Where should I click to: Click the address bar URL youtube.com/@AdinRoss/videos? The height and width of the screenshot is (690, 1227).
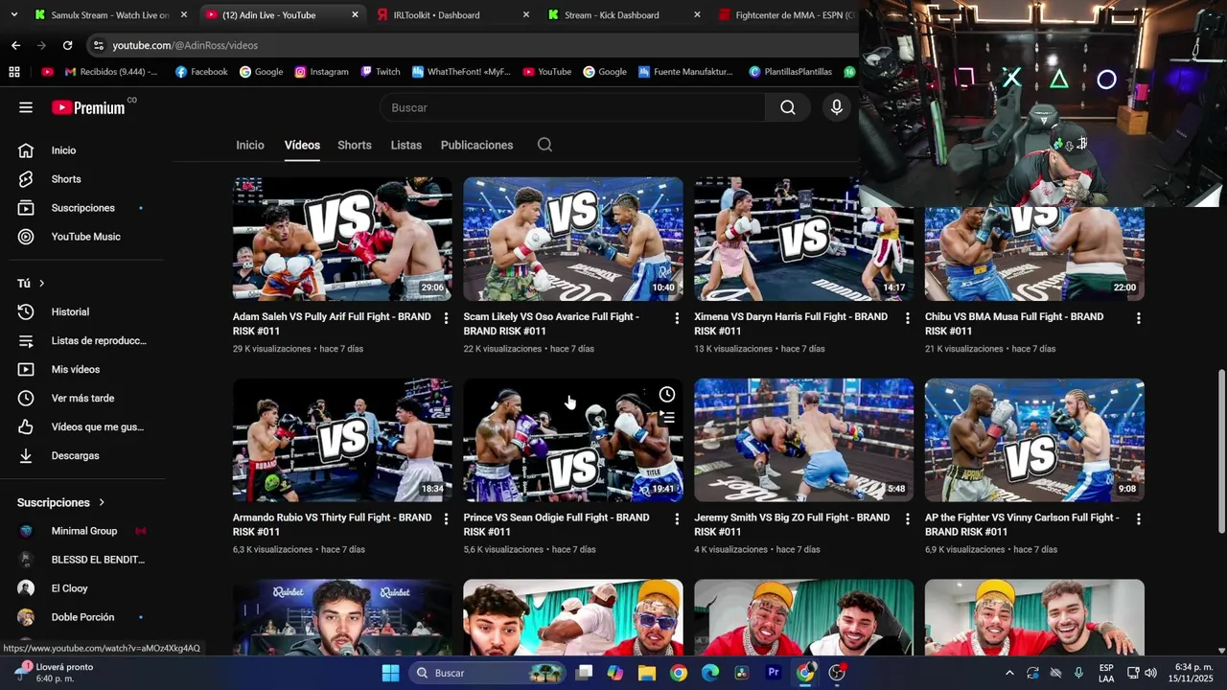point(185,45)
